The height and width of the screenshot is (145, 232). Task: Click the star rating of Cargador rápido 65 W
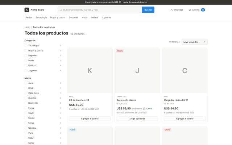(169, 104)
